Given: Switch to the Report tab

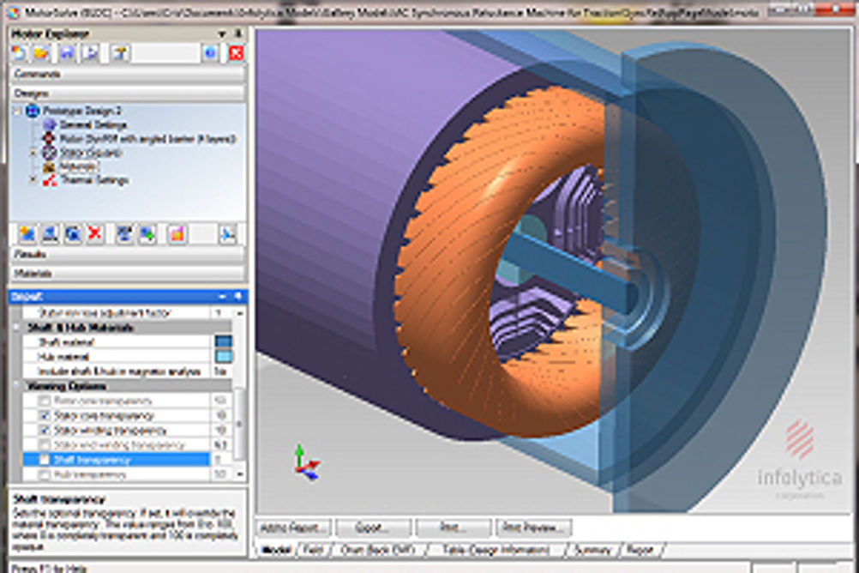Looking at the screenshot, I should [640, 550].
